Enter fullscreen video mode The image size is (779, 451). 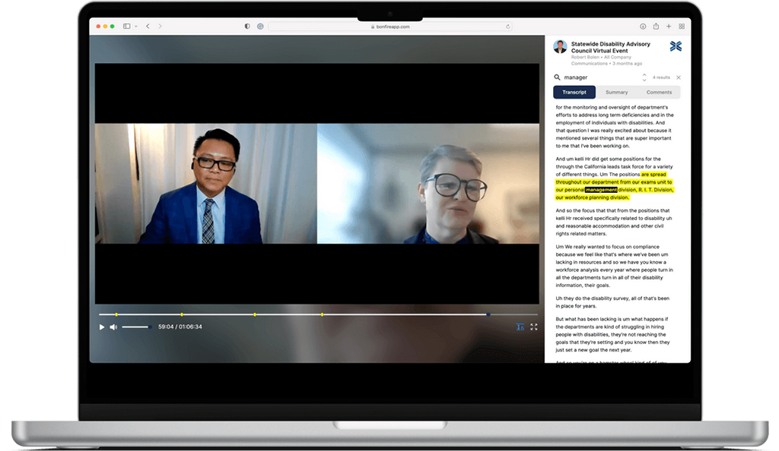click(533, 327)
